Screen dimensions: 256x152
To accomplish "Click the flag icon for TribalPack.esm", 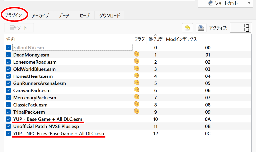I will tap(137, 112).
